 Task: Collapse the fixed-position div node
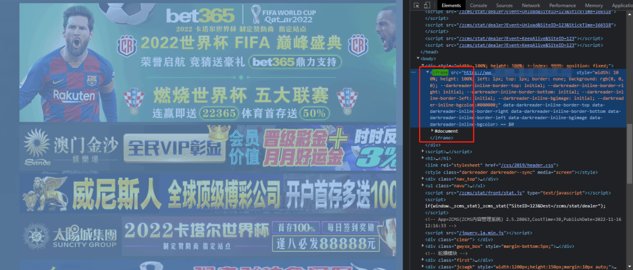click(423, 65)
